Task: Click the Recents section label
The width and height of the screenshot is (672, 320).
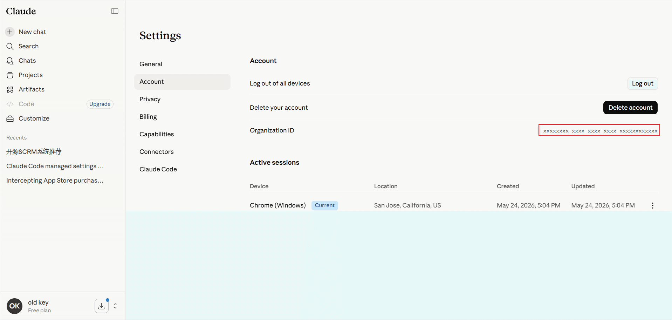Action: pyautogui.click(x=16, y=138)
